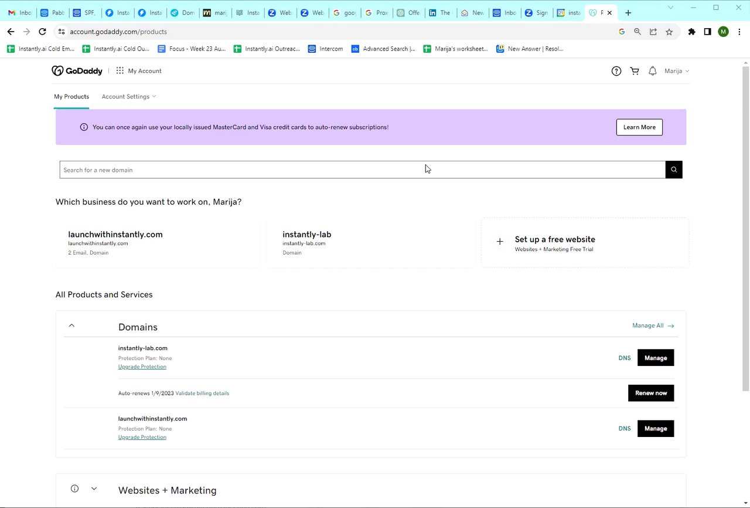Click the Websites + Marketing info icon
750x508 pixels.
[74, 489]
